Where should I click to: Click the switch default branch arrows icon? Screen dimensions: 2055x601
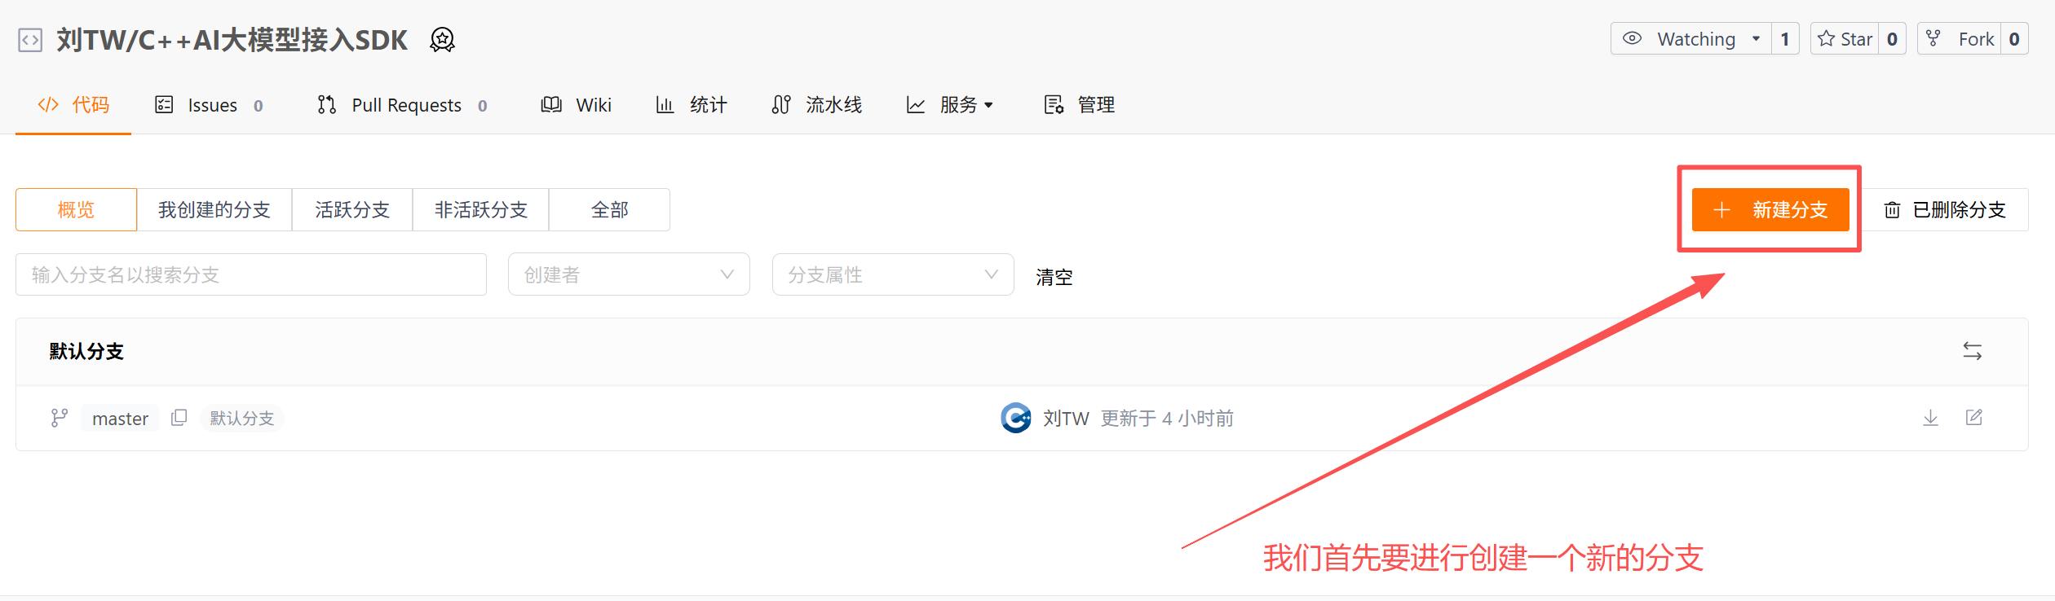click(1972, 351)
